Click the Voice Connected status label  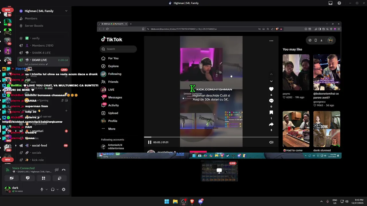click(x=23, y=168)
